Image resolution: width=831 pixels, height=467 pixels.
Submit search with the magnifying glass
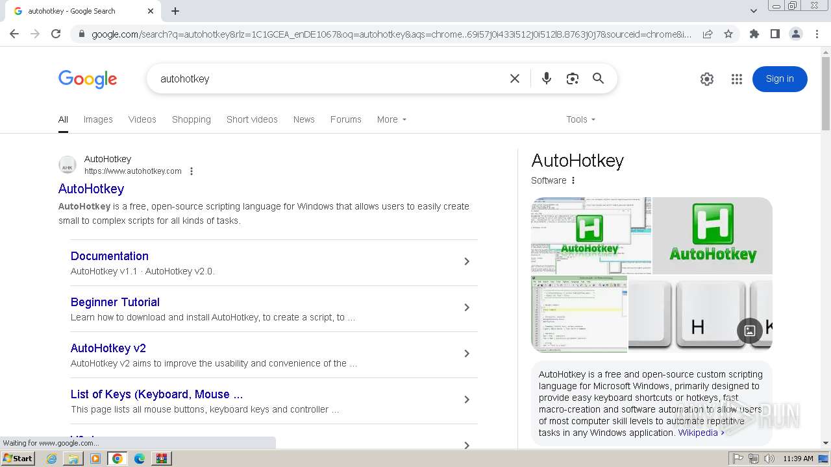598,78
